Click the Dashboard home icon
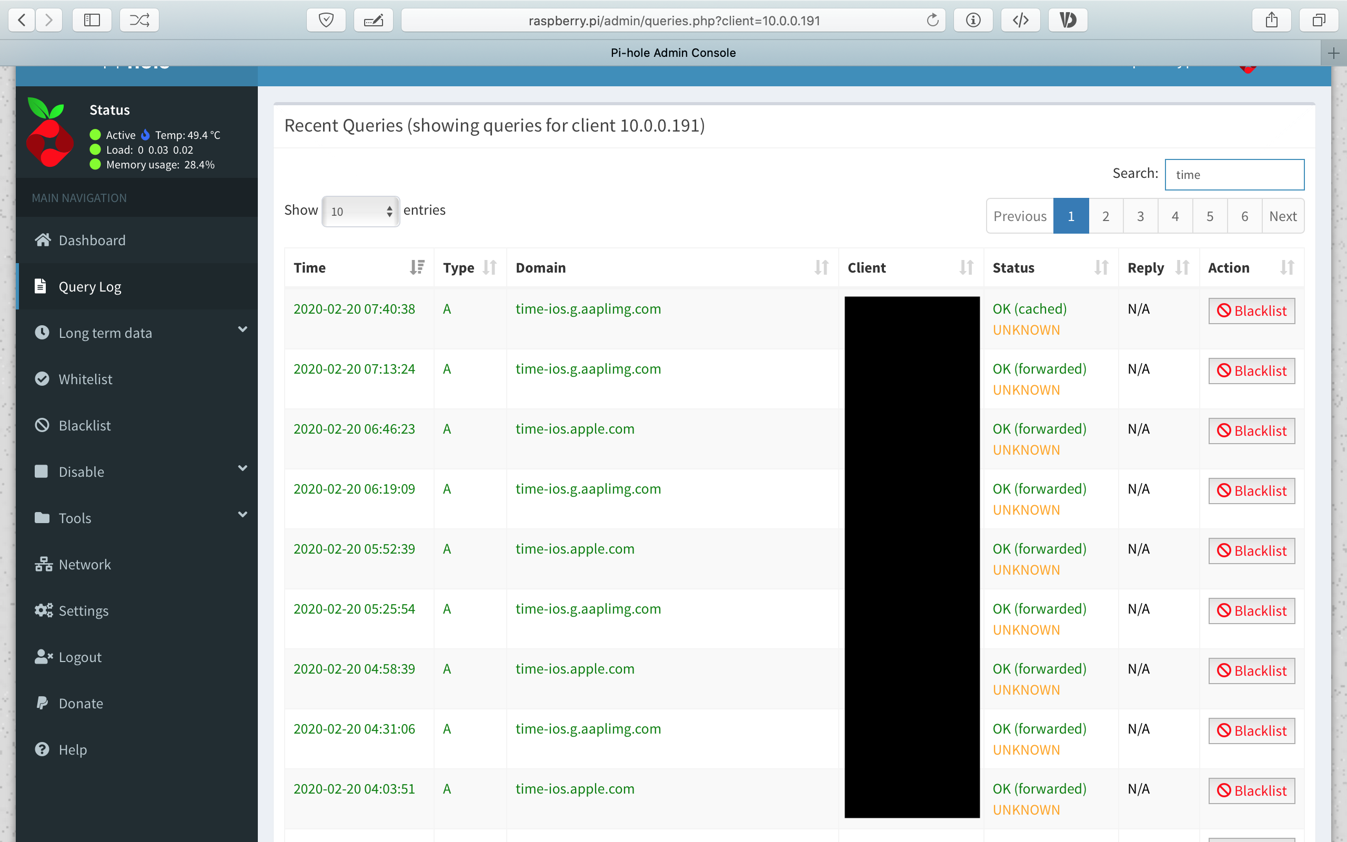Screen dimensions: 1347x842 (x=42, y=240)
